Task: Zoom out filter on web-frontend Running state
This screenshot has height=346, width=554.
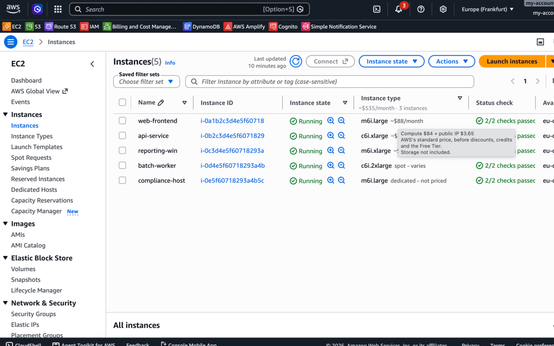Action: [x=341, y=121]
